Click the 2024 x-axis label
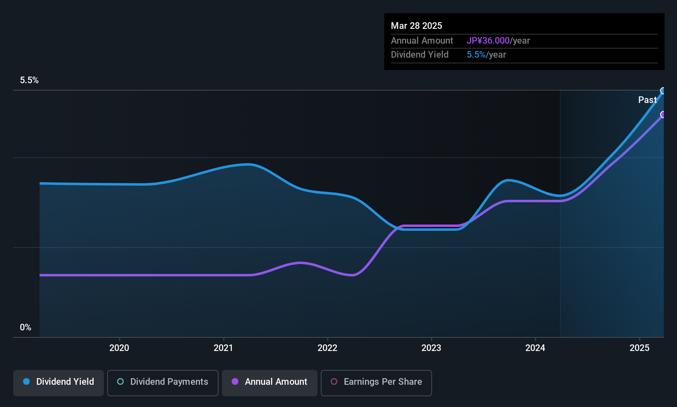This screenshot has width=677, height=407. pyautogui.click(x=535, y=348)
